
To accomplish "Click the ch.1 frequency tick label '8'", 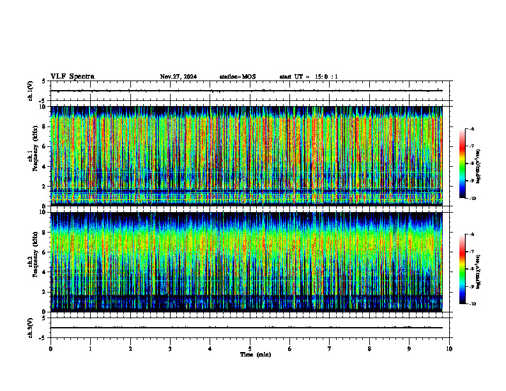I will [45, 126].
